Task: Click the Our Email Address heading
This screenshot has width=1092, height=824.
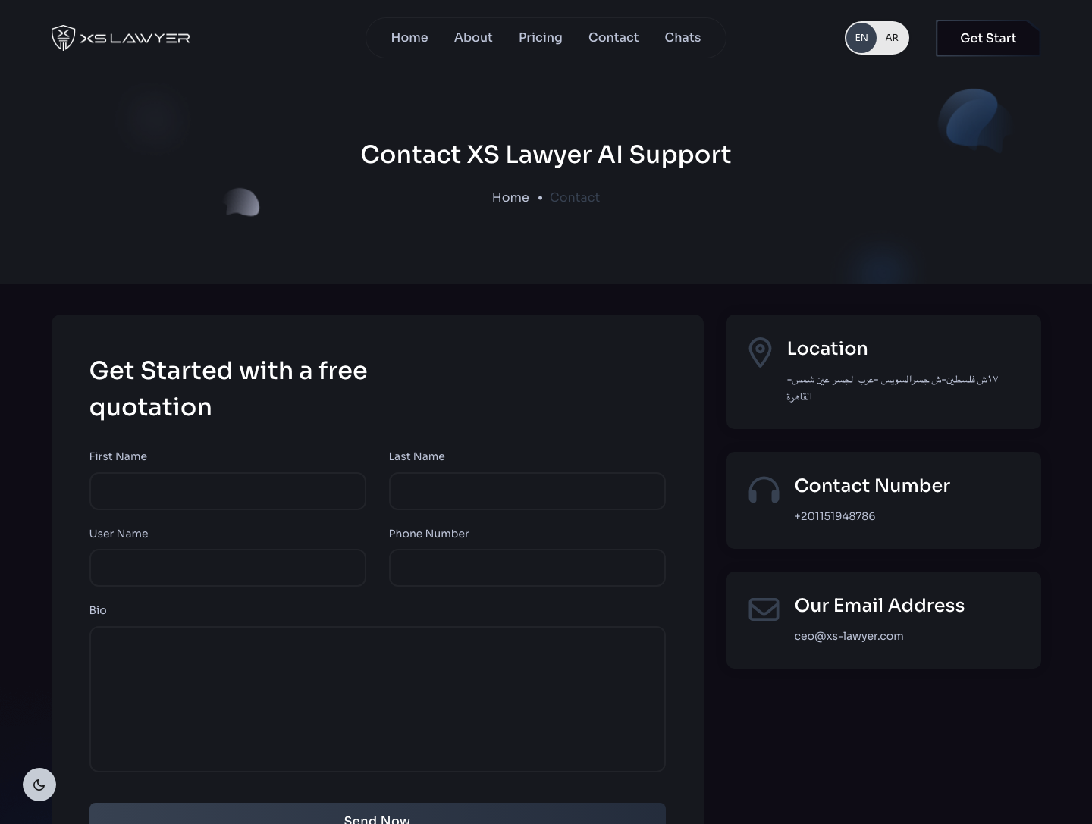Action: pyautogui.click(x=880, y=606)
